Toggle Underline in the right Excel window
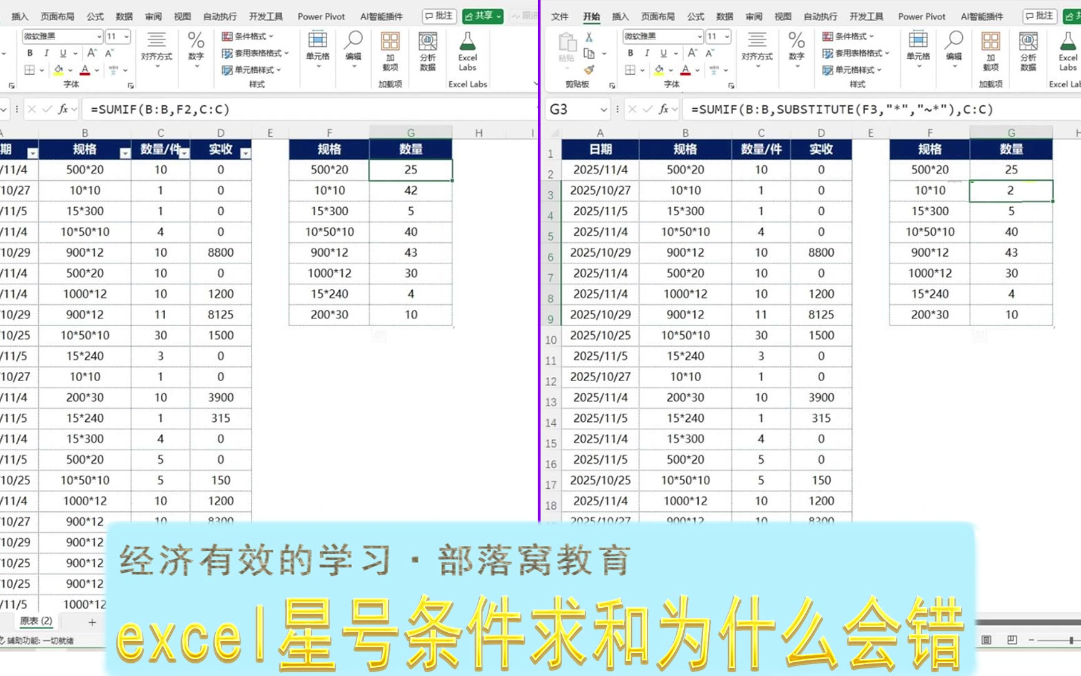Screen dimensions: 1081x676 [663, 53]
